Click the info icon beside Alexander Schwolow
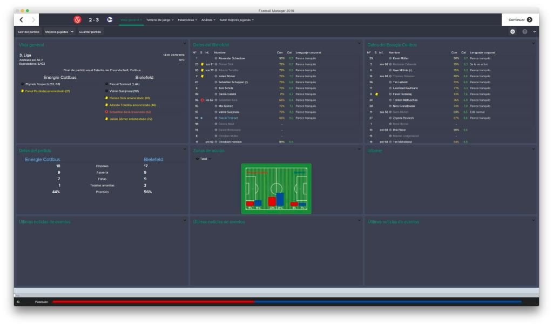The image size is (553, 326). point(216,58)
